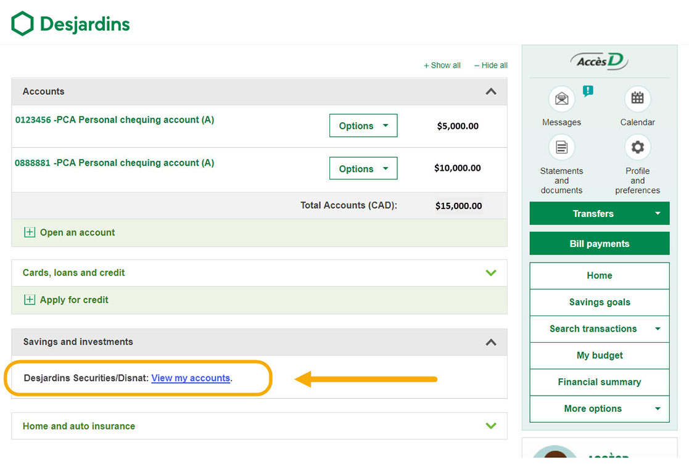689x469 pixels.
Task: Collapse Savings and investments chevron
Action: 491,342
